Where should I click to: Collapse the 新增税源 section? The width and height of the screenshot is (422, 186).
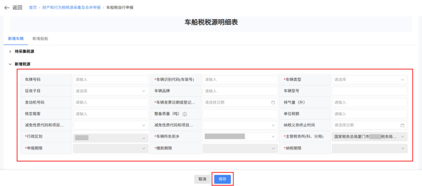[10, 64]
